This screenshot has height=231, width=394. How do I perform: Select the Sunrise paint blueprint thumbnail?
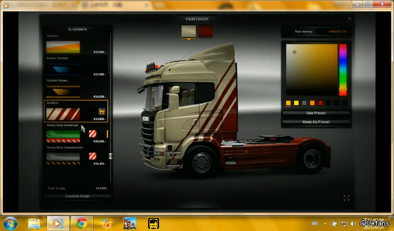point(63,47)
